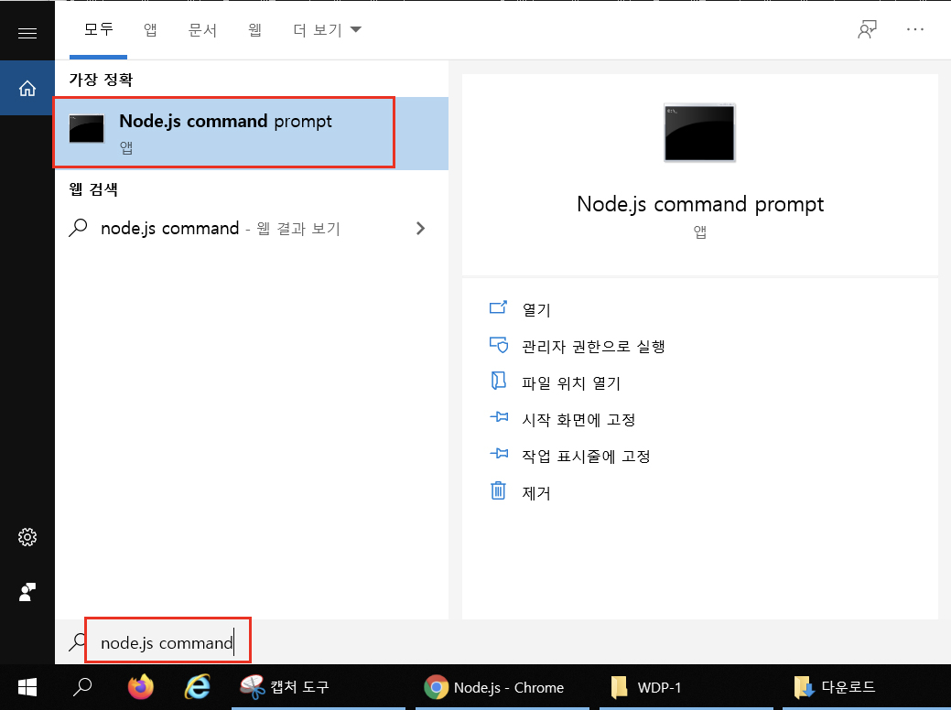Click the magnifier icon in the search box
Viewport: 951px width, 710px height.
point(77,642)
